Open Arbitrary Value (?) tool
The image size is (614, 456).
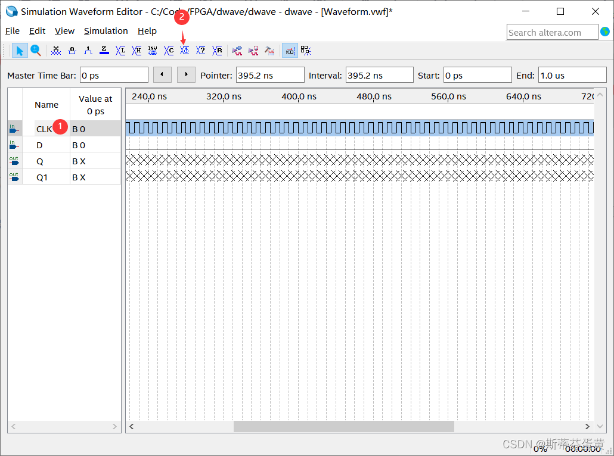point(201,51)
